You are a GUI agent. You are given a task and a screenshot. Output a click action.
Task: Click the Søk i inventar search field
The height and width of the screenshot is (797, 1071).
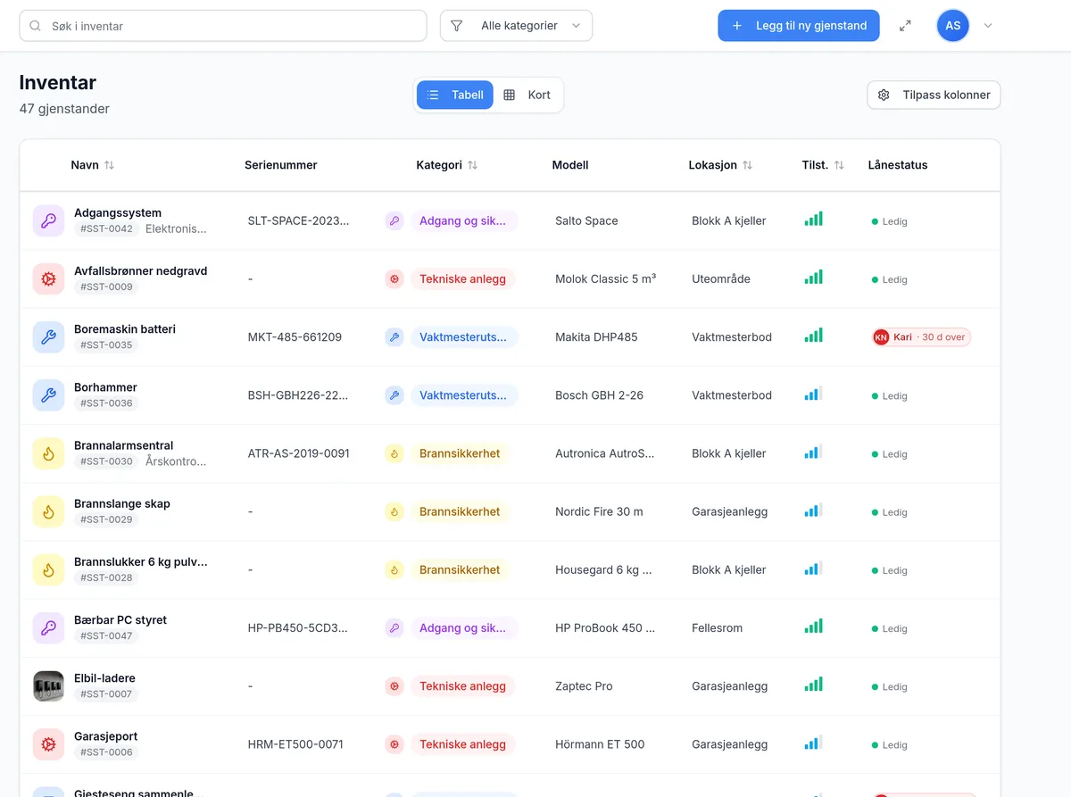pyautogui.click(x=223, y=26)
